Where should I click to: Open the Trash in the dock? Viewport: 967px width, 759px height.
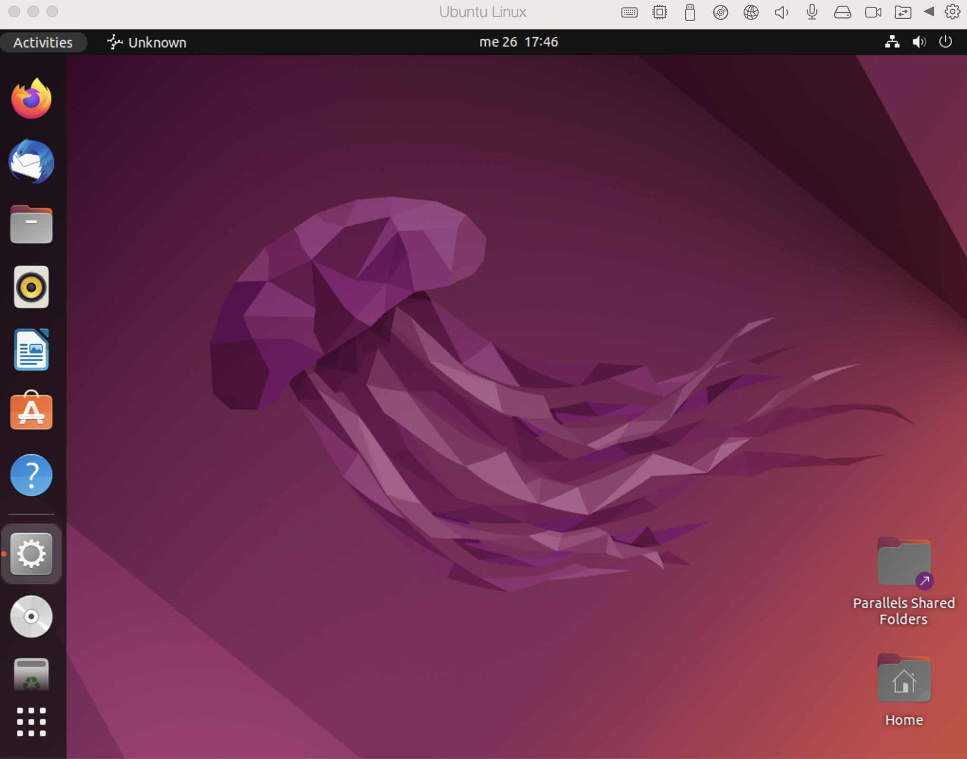click(31, 674)
